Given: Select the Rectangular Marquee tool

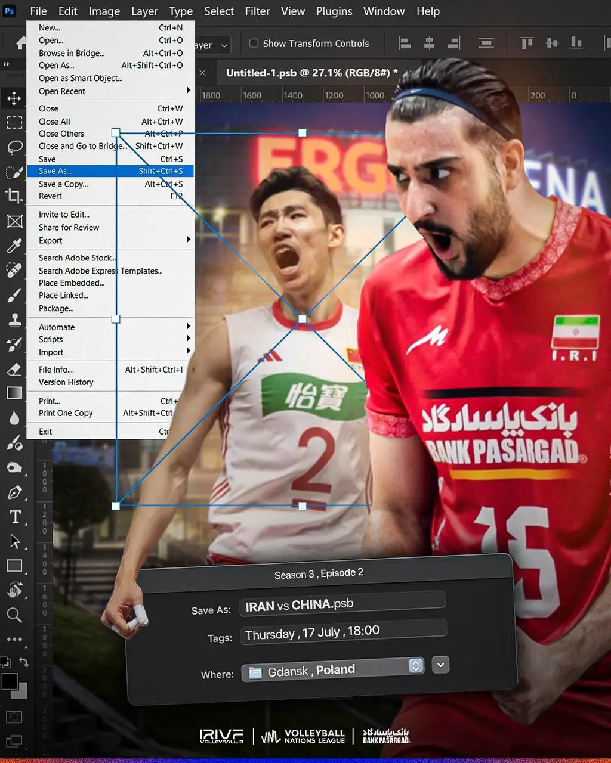Looking at the screenshot, I should (14, 123).
